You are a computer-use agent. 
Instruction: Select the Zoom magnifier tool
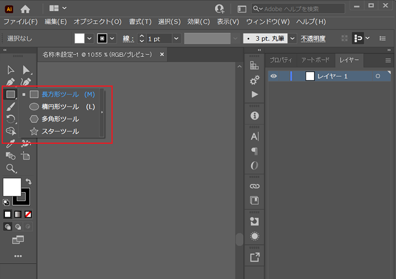10,169
